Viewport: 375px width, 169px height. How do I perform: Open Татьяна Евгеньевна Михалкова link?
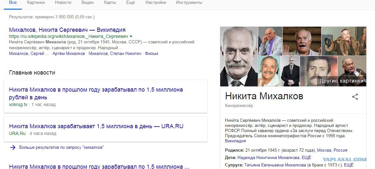point(275,165)
